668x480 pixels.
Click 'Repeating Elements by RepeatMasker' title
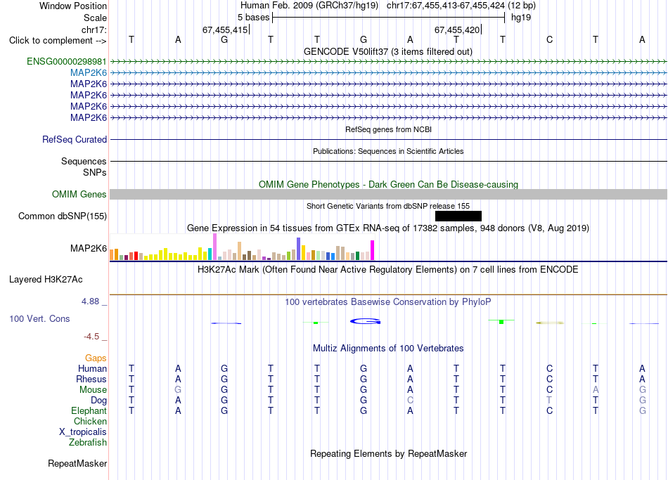[388, 453]
